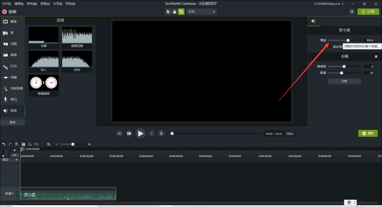Image resolution: width=382 pixels, height=207 pixels.
Task: Select the crop mode icon in top toolbar
Action: pyautogui.click(x=181, y=11)
